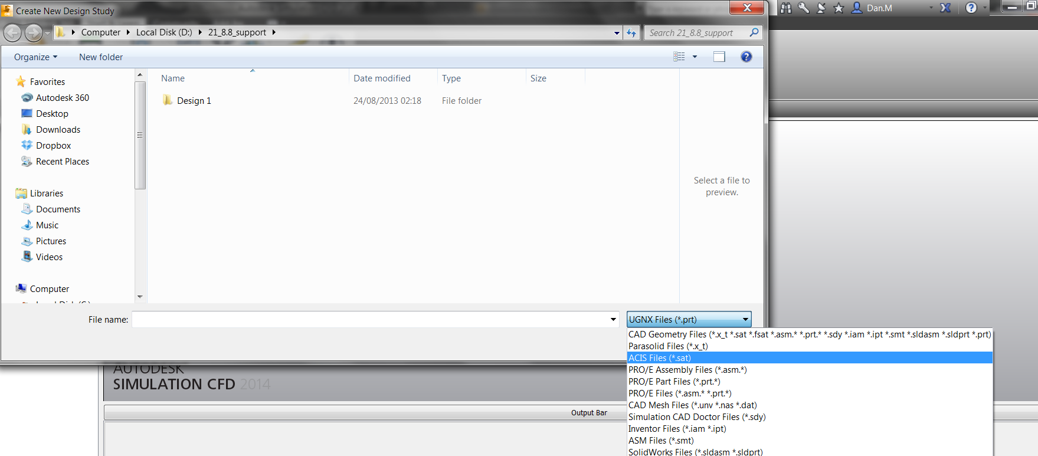
Task: Open the recent pages dropdown arrow
Action: click(48, 33)
